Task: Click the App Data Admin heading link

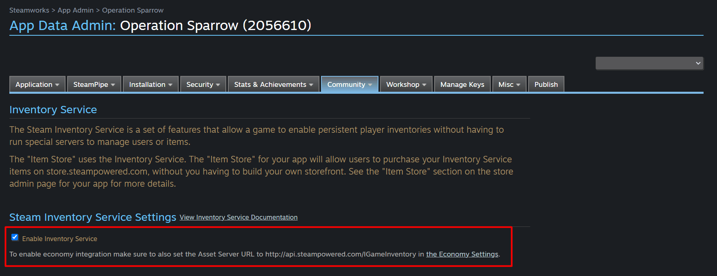Action: pos(63,26)
